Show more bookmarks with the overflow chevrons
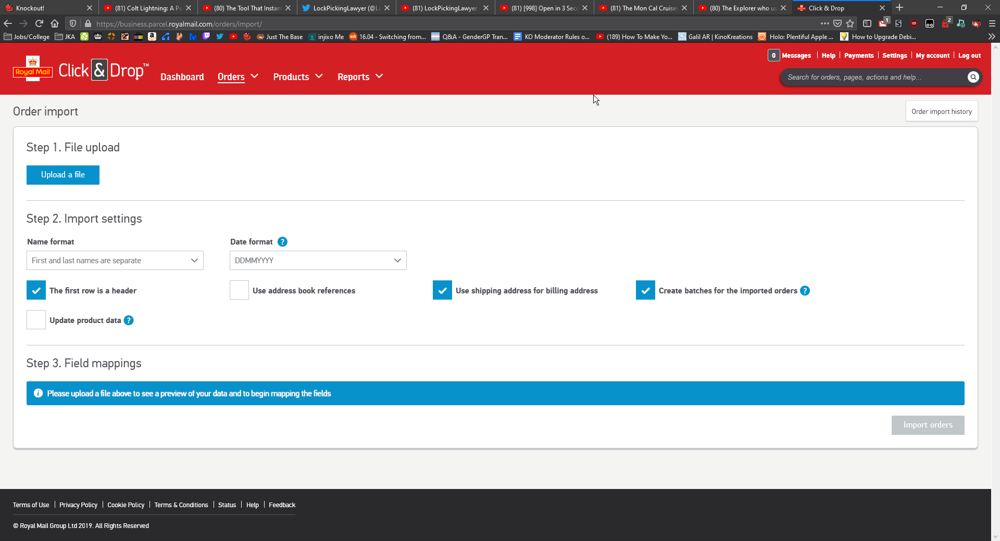Viewport: 1000px width, 541px height. [x=992, y=36]
